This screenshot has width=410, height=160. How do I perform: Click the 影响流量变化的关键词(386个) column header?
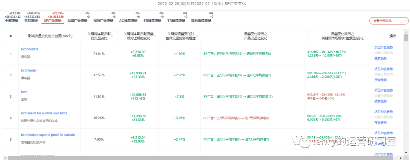coord(50,36)
